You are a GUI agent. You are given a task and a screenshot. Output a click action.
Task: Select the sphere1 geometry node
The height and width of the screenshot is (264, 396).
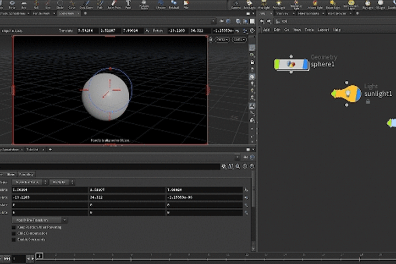pyautogui.click(x=291, y=64)
